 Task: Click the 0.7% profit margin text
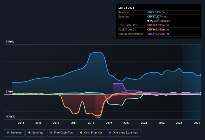159,21
